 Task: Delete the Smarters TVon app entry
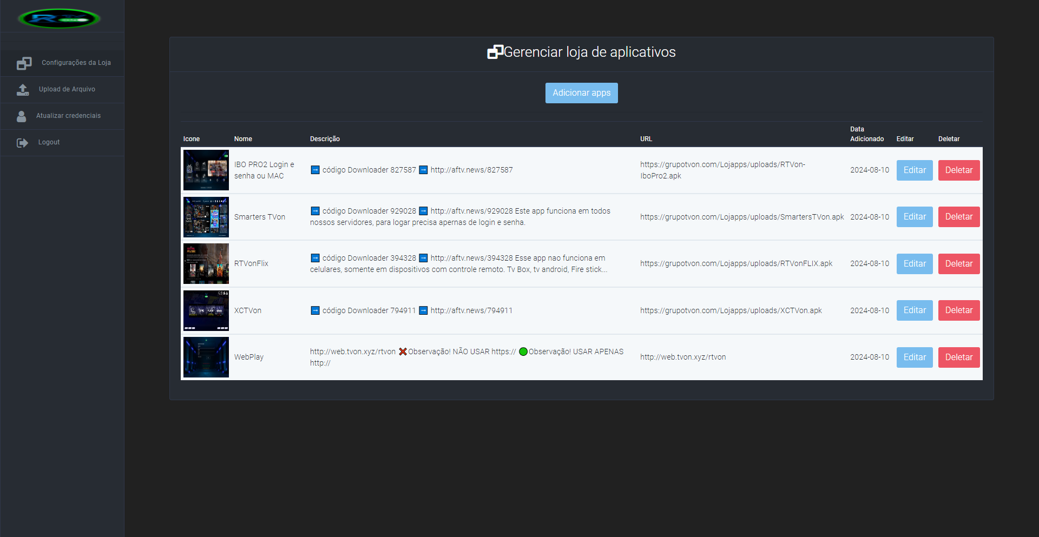(x=958, y=217)
